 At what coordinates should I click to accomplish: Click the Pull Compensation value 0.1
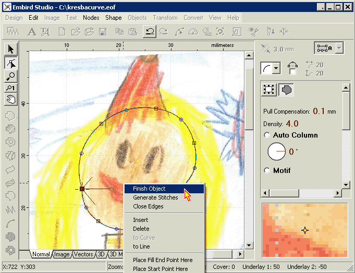(x=319, y=111)
